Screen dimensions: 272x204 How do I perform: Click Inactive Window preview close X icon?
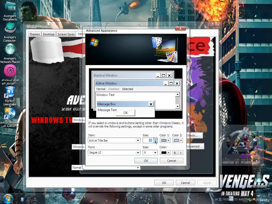(169, 75)
